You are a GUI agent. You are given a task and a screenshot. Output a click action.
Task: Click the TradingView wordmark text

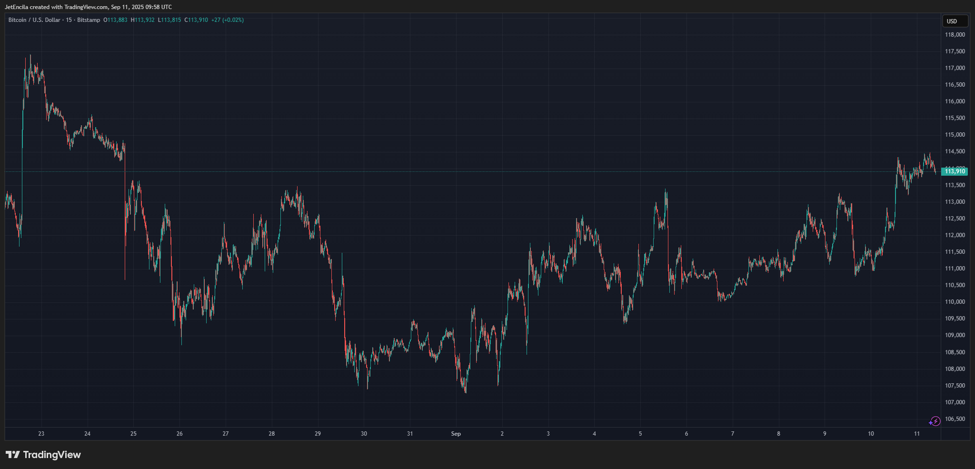click(x=52, y=455)
